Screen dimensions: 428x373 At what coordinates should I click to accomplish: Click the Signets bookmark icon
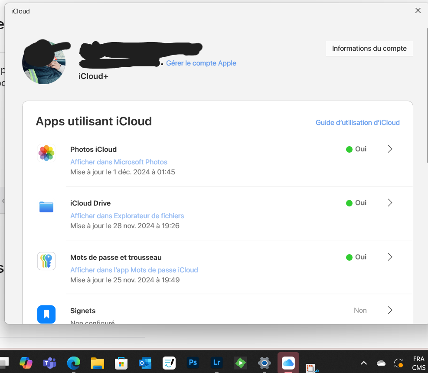point(46,314)
